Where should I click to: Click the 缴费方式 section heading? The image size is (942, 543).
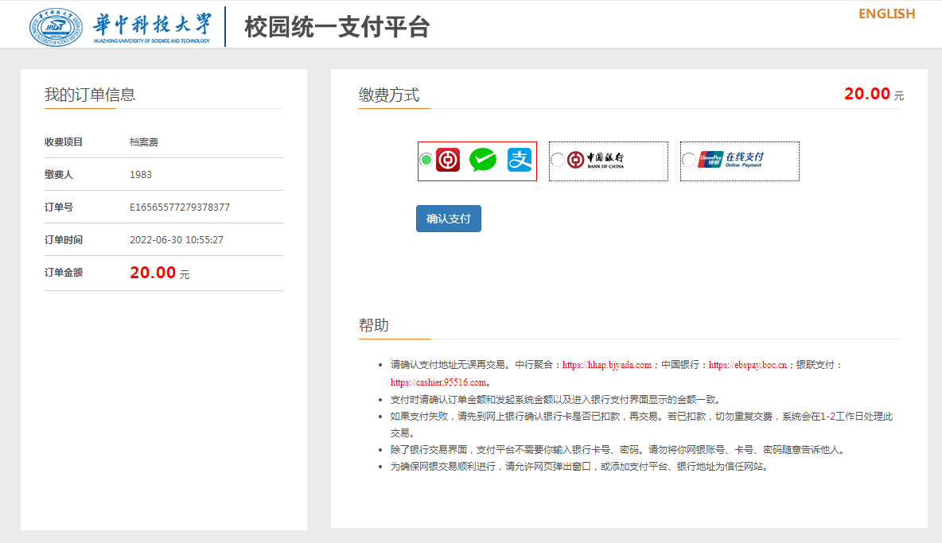click(x=389, y=95)
